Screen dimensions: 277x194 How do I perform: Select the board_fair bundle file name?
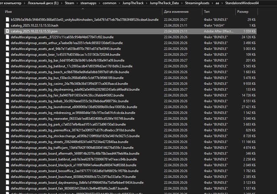pyautogui.click(x=69, y=188)
